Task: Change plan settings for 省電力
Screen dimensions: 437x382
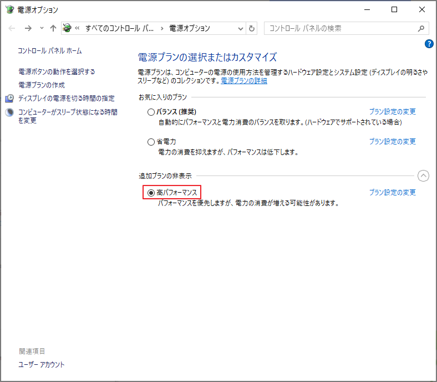Action: (393, 141)
